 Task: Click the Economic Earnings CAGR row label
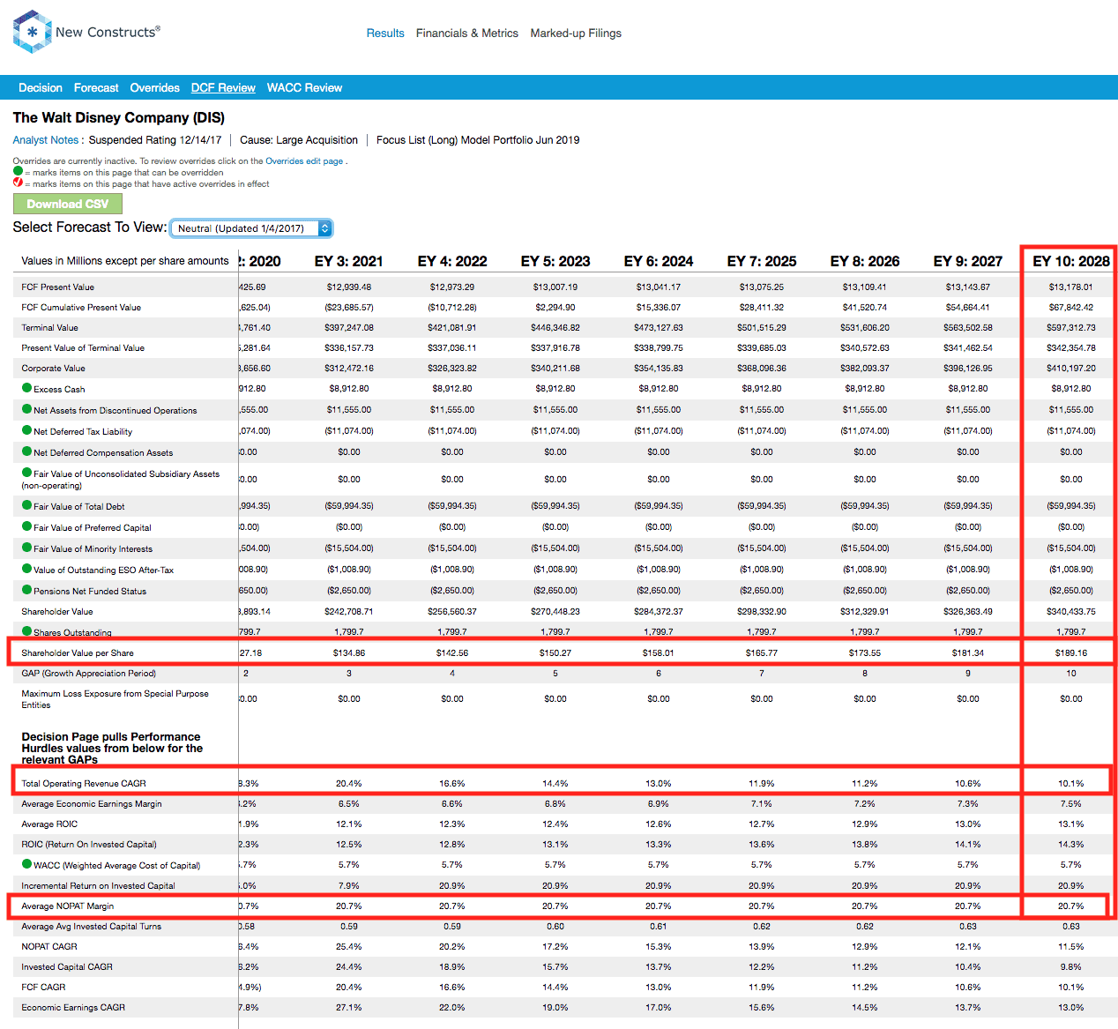(x=73, y=1008)
